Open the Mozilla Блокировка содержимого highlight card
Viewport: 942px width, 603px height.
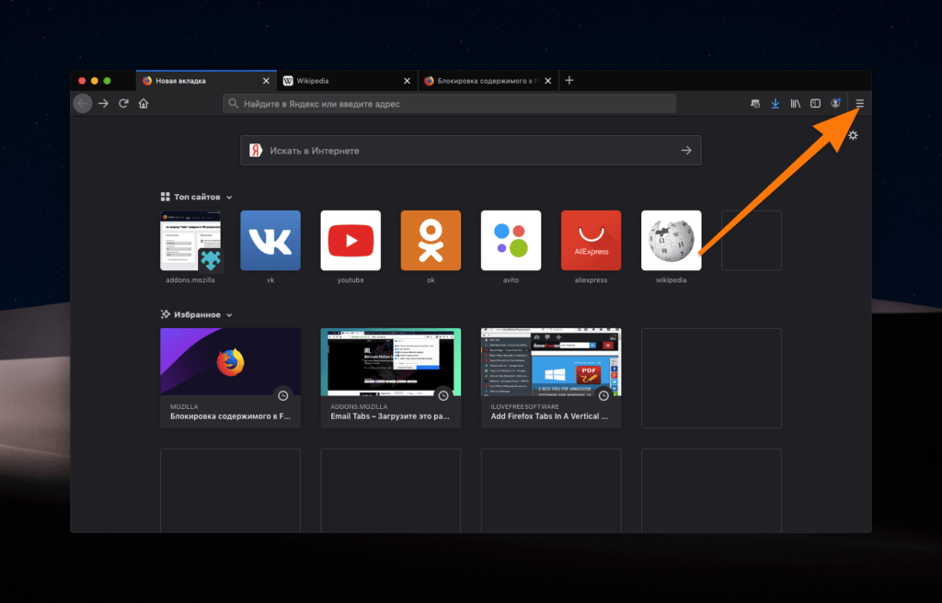coord(231,378)
